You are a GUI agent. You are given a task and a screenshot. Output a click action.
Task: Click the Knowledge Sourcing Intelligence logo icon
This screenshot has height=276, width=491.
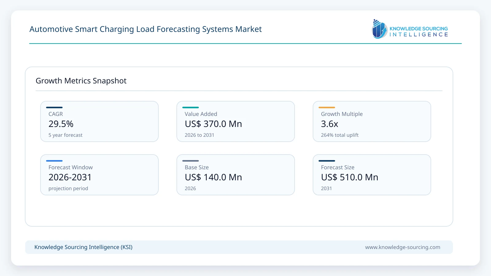(380, 29)
